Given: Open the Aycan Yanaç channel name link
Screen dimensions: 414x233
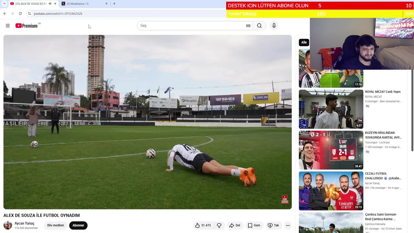Looking at the screenshot, I should [x=25, y=223].
